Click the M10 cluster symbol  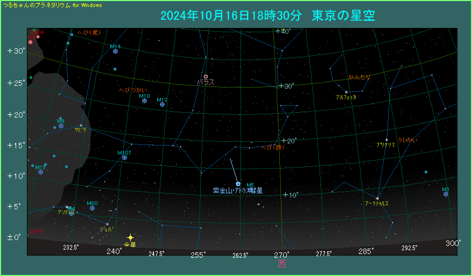[x=145, y=100]
